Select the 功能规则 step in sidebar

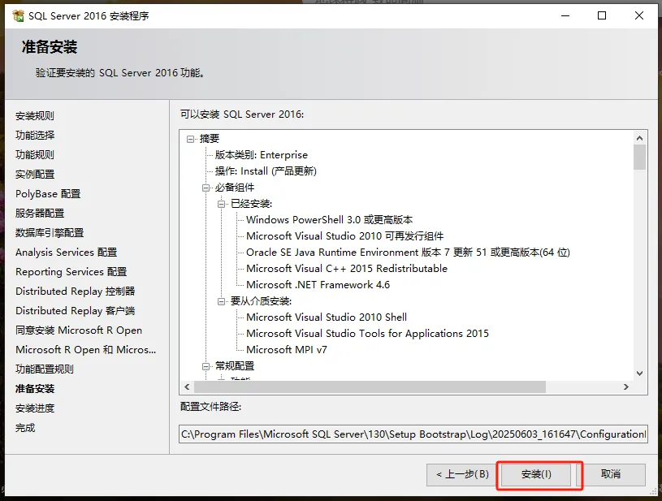coord(35,154)
